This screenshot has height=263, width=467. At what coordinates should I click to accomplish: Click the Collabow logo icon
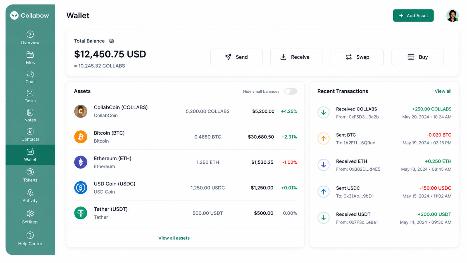[14, 15]
